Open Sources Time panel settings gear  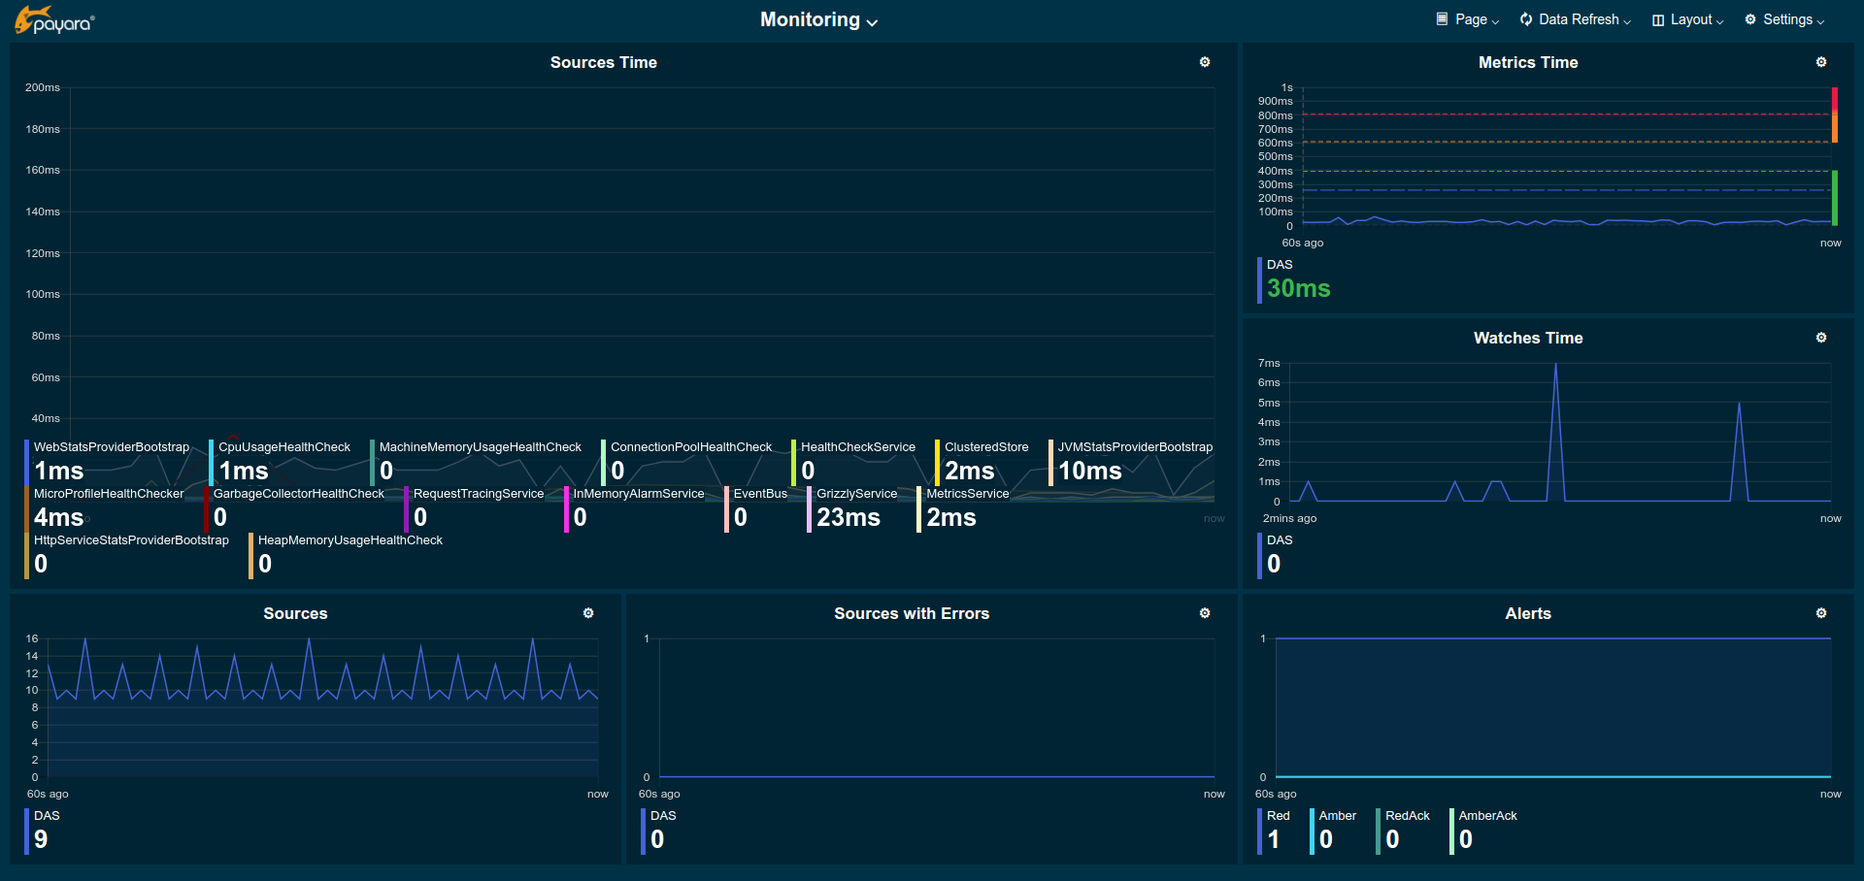(1205, 62)
